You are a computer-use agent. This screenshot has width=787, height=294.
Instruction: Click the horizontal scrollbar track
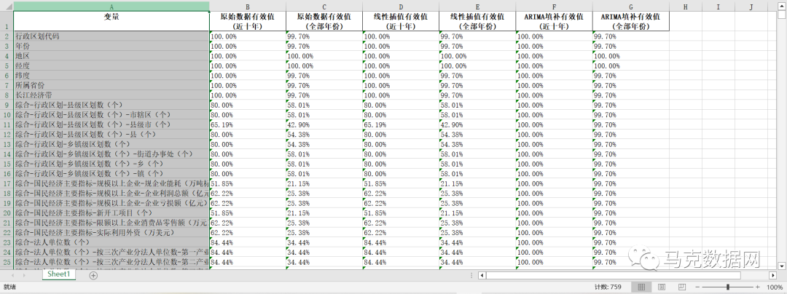[627, 275]
